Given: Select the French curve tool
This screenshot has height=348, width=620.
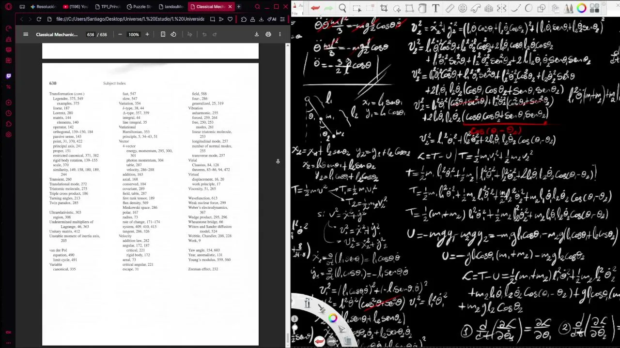Looking at the screenshot, I should point(476,8).
